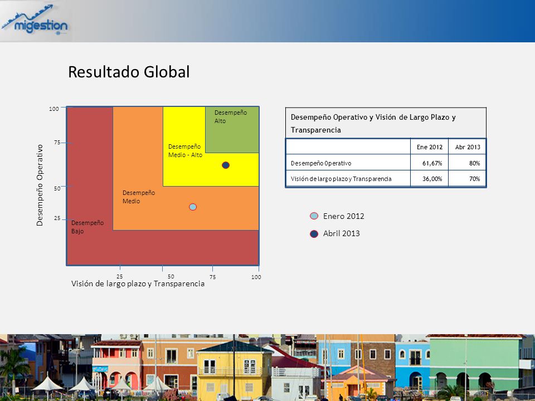Click the 'Desempeño Operativo' table row label
Image resolution: width=535 pixels, height=401 pixels.
[x=321, y=163]
